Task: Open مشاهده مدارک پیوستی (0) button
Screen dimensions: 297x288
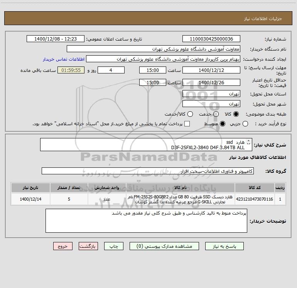Action: pos(164,246)
